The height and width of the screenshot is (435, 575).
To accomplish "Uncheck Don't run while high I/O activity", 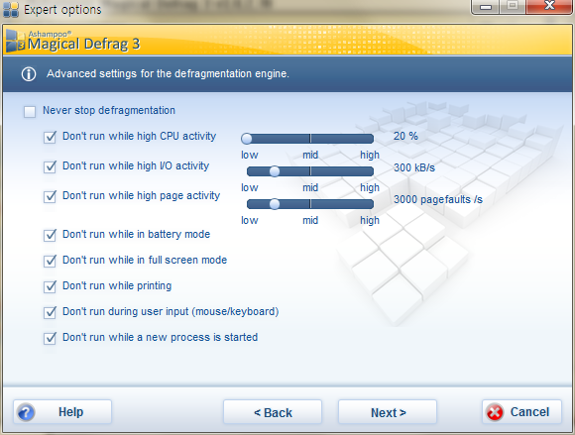I will coord(50,166).
